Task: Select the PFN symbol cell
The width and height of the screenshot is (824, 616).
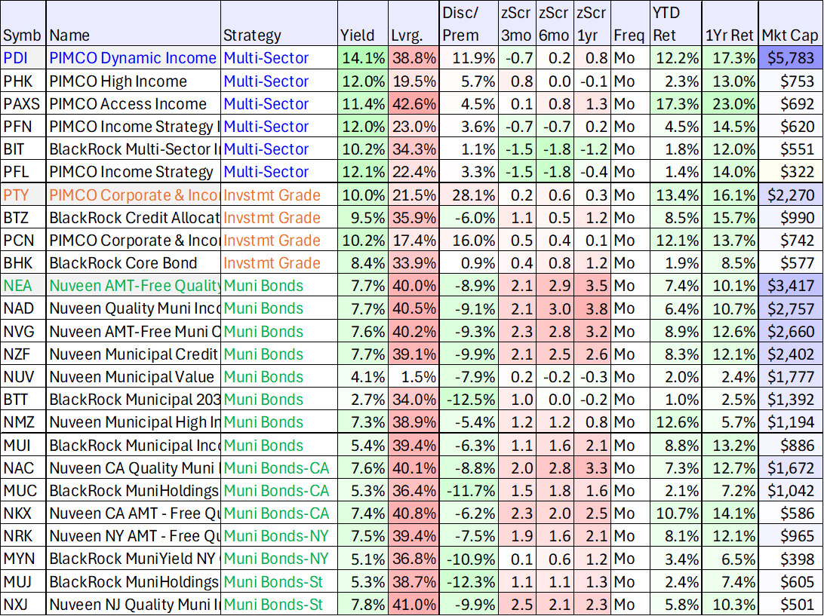Action: pyautogui.click(x=23, y=126)
